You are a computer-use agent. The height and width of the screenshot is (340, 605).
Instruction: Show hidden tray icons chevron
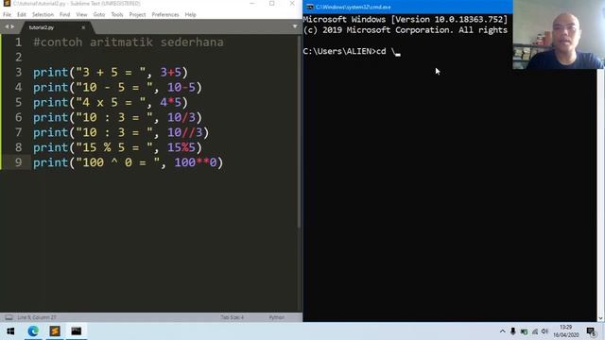pos(502,331)
